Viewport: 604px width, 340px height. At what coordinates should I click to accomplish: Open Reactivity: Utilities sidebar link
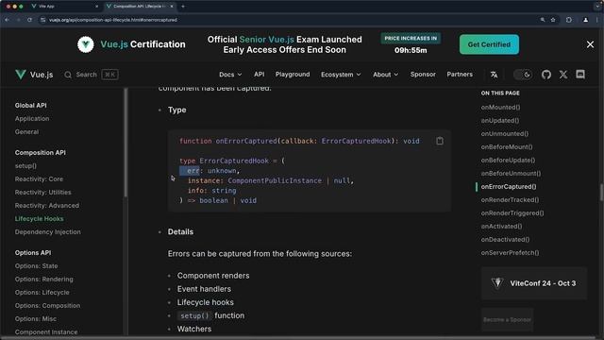(x=42, y=192)
